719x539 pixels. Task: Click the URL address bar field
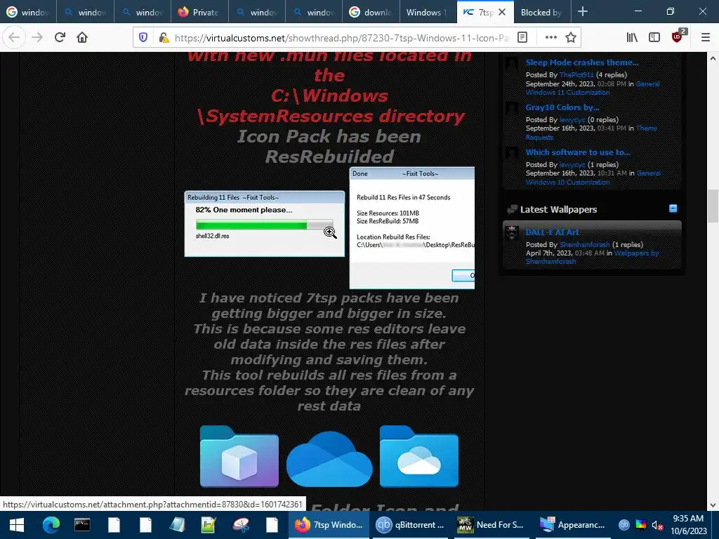point(341,38)
